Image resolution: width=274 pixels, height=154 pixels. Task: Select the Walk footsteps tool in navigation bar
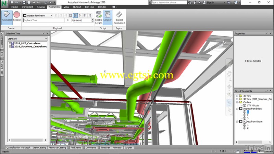[229, 102]
